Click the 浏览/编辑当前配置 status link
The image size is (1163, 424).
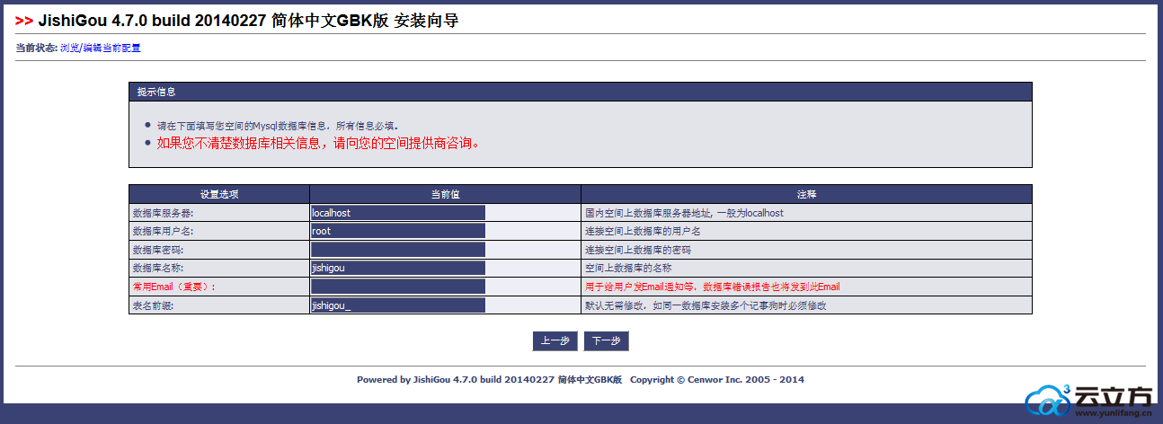(100, 48)
